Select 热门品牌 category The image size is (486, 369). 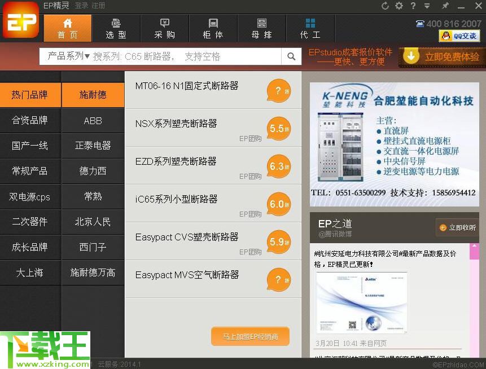tap(30, 95)
